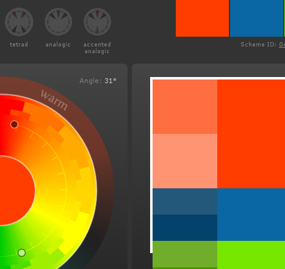Click the tetrad label
The width and height of the screenshot is (285, 269).
(x=19, y=45)
